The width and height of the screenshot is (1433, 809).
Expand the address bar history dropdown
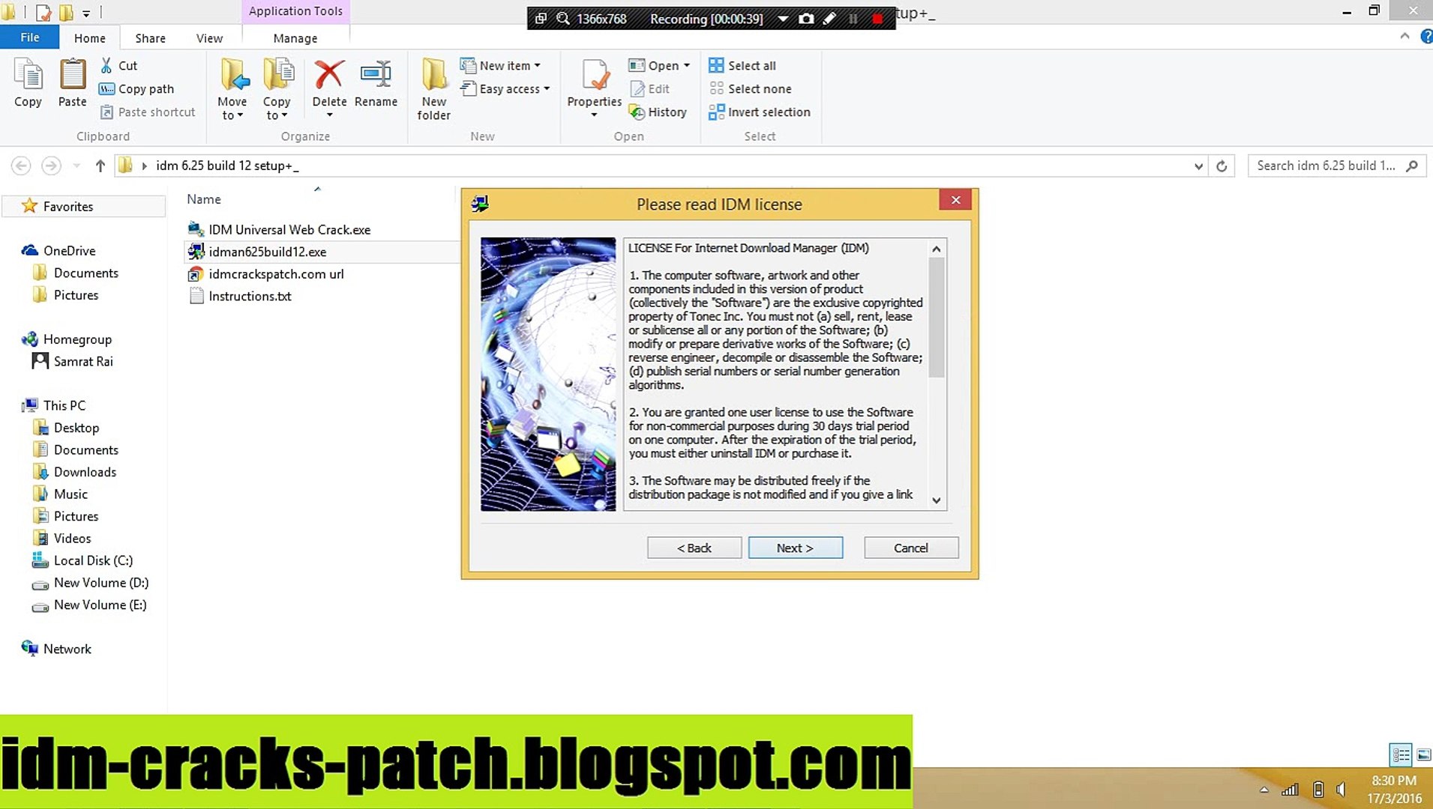(1198, 166)
